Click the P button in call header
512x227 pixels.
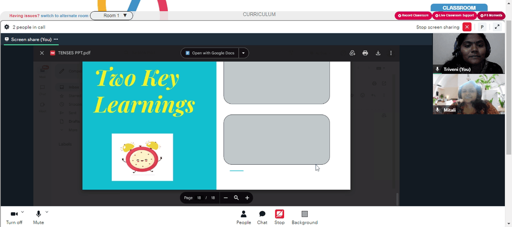(482, 27)
